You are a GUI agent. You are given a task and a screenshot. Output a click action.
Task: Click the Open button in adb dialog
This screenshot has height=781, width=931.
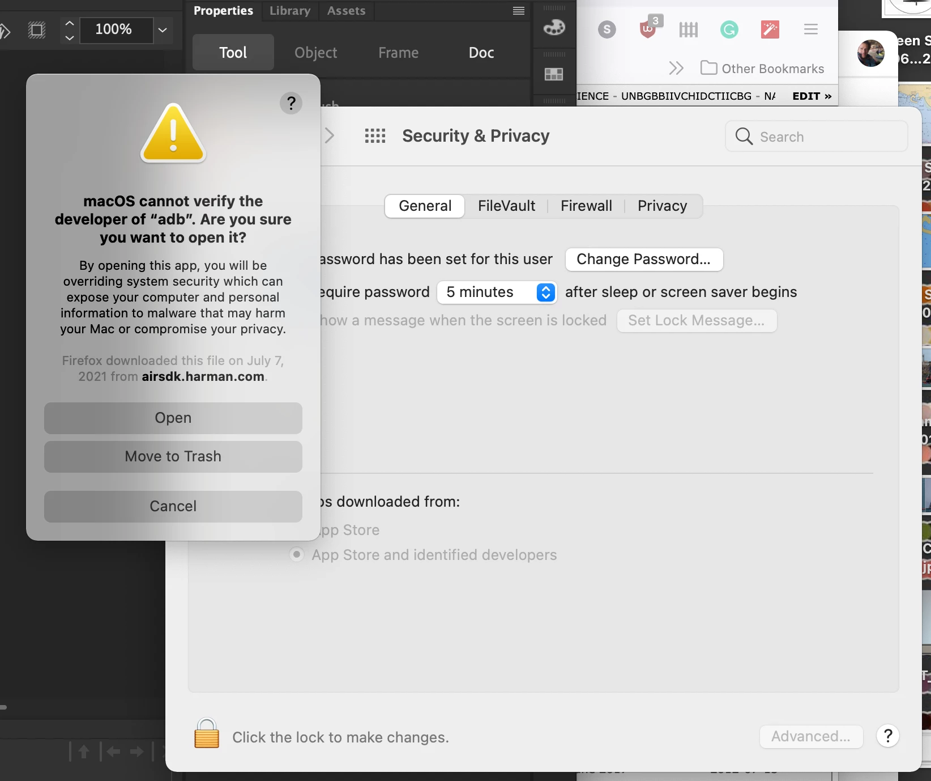[173, 418]
